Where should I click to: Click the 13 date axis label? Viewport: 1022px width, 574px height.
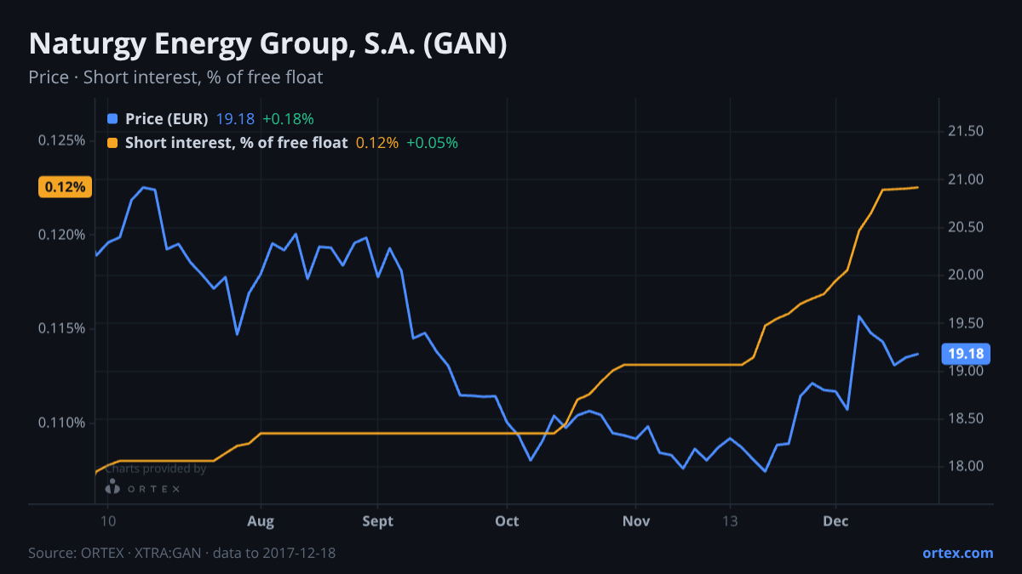[x=730, y=520]
